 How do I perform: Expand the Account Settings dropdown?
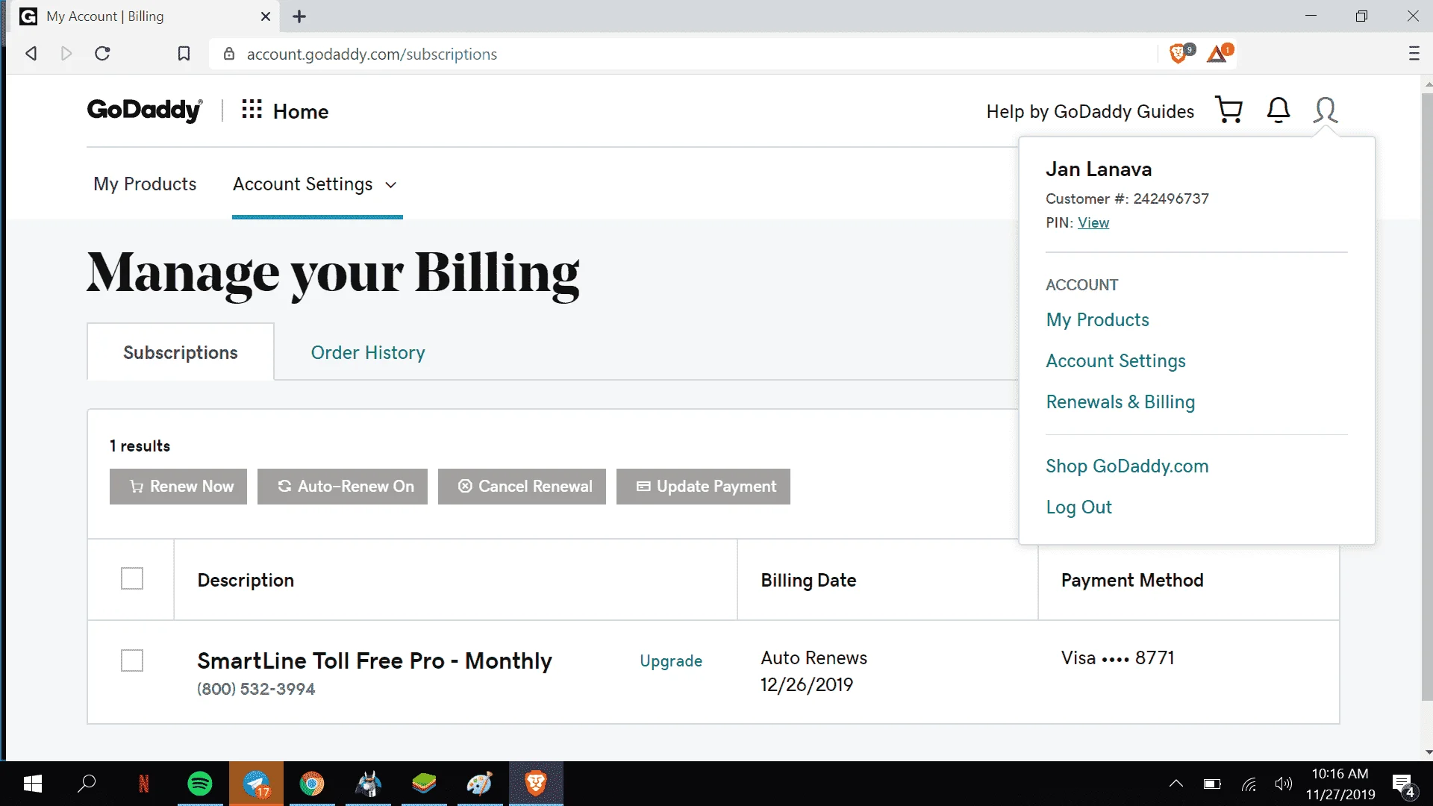tap(314, 184)
